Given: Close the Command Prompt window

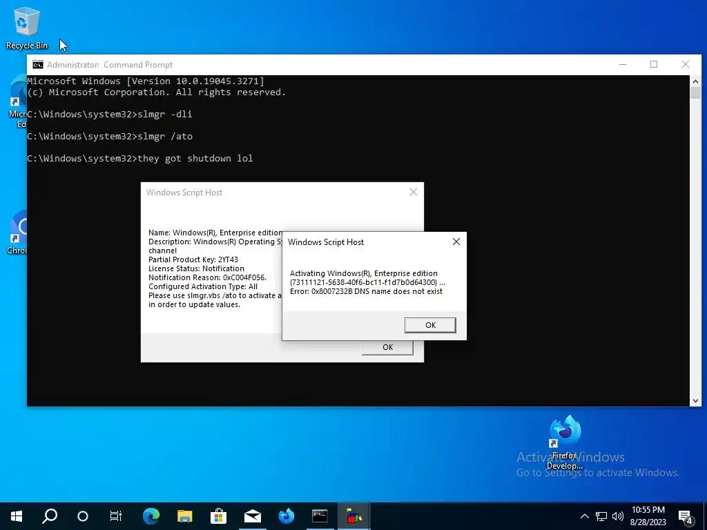Looking at the screenshot, I should click(x=686, y=65).
